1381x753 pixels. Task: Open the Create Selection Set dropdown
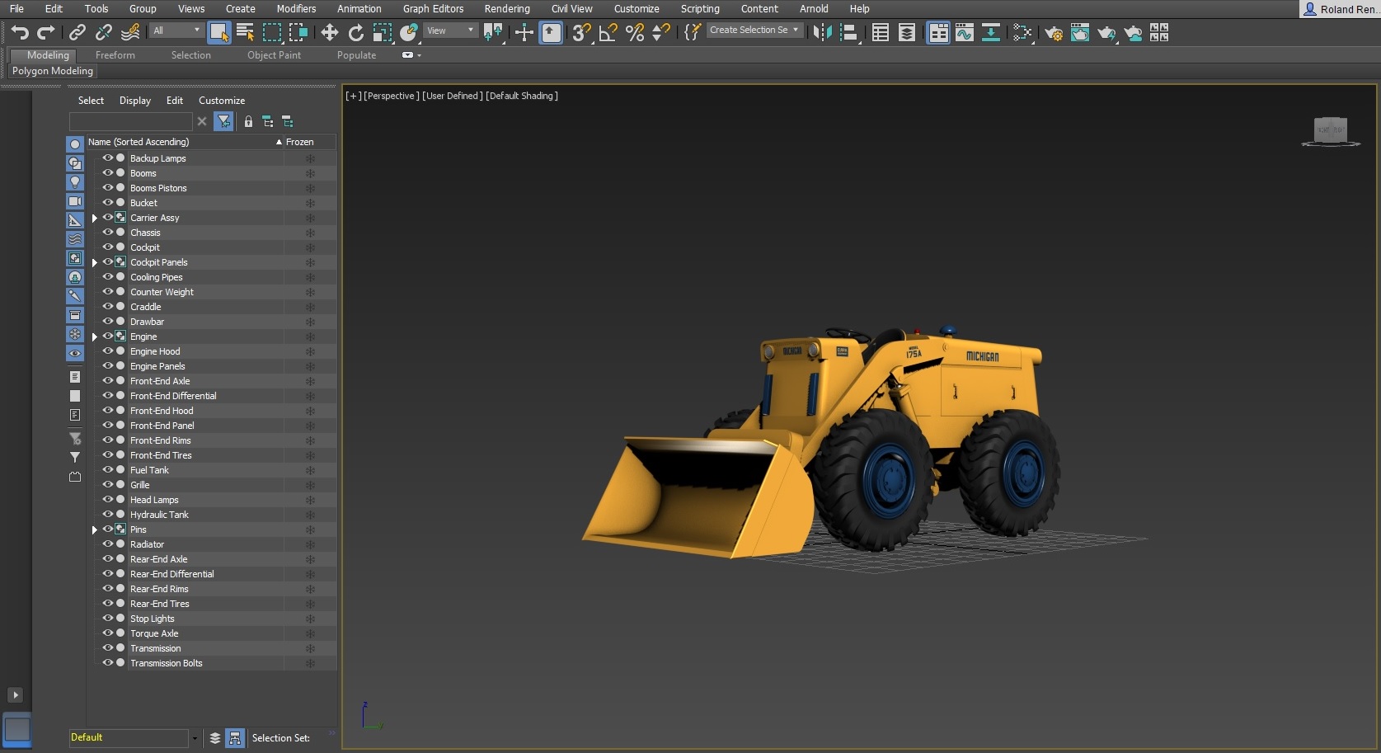click(x=795, y=30)
